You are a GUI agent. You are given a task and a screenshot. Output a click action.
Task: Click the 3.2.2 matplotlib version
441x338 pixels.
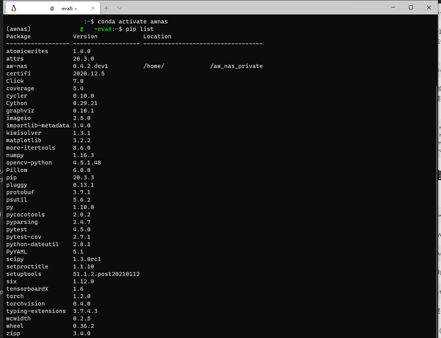coord(82,140)
